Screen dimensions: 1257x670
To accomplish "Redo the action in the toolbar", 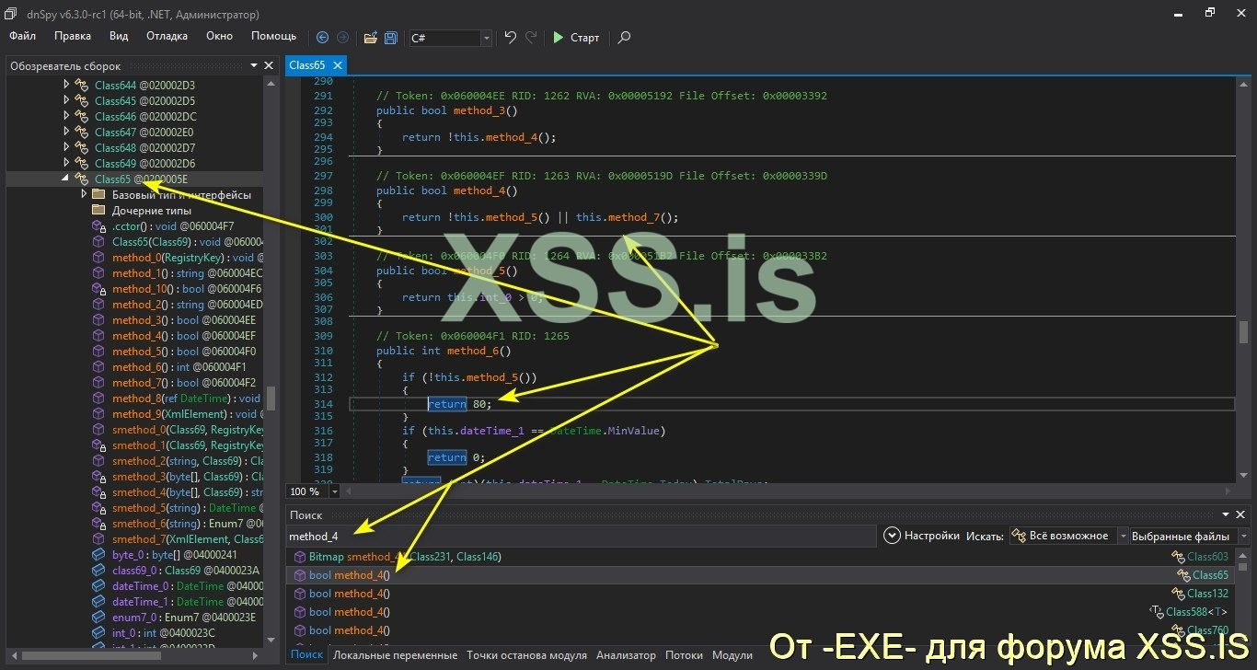I will pos(531,38).
